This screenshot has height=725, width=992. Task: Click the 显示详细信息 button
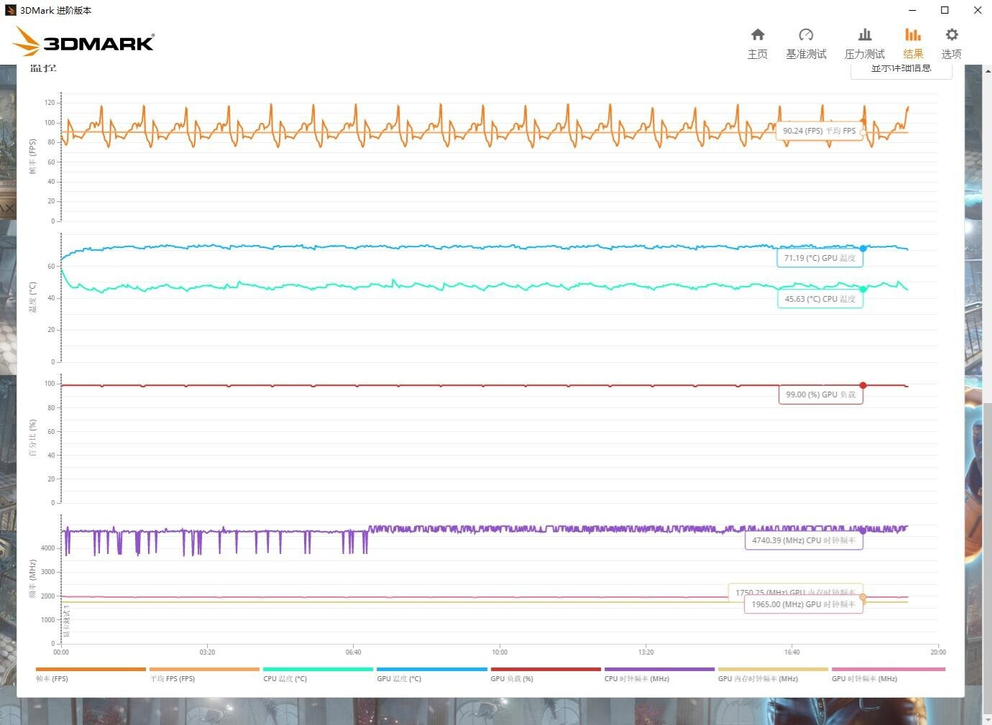point(901,70)
